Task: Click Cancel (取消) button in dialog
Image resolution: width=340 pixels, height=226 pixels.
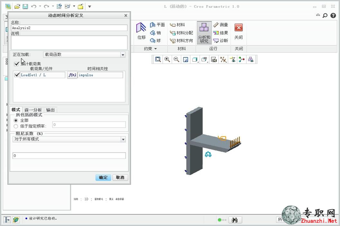Action: 120,178
